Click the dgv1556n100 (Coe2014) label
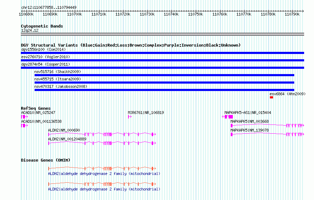314x200 pixels. (43, 49)
